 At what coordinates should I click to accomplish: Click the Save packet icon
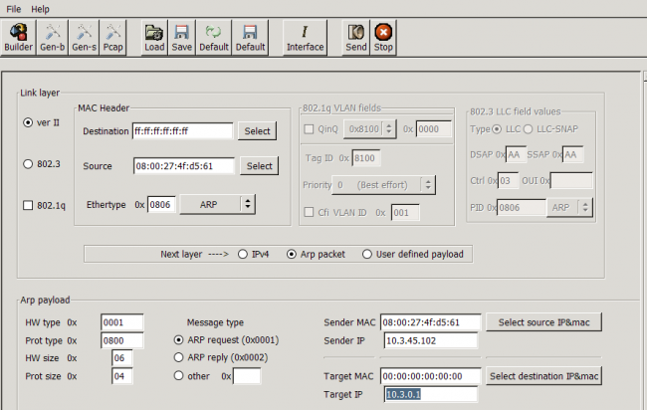182,38
